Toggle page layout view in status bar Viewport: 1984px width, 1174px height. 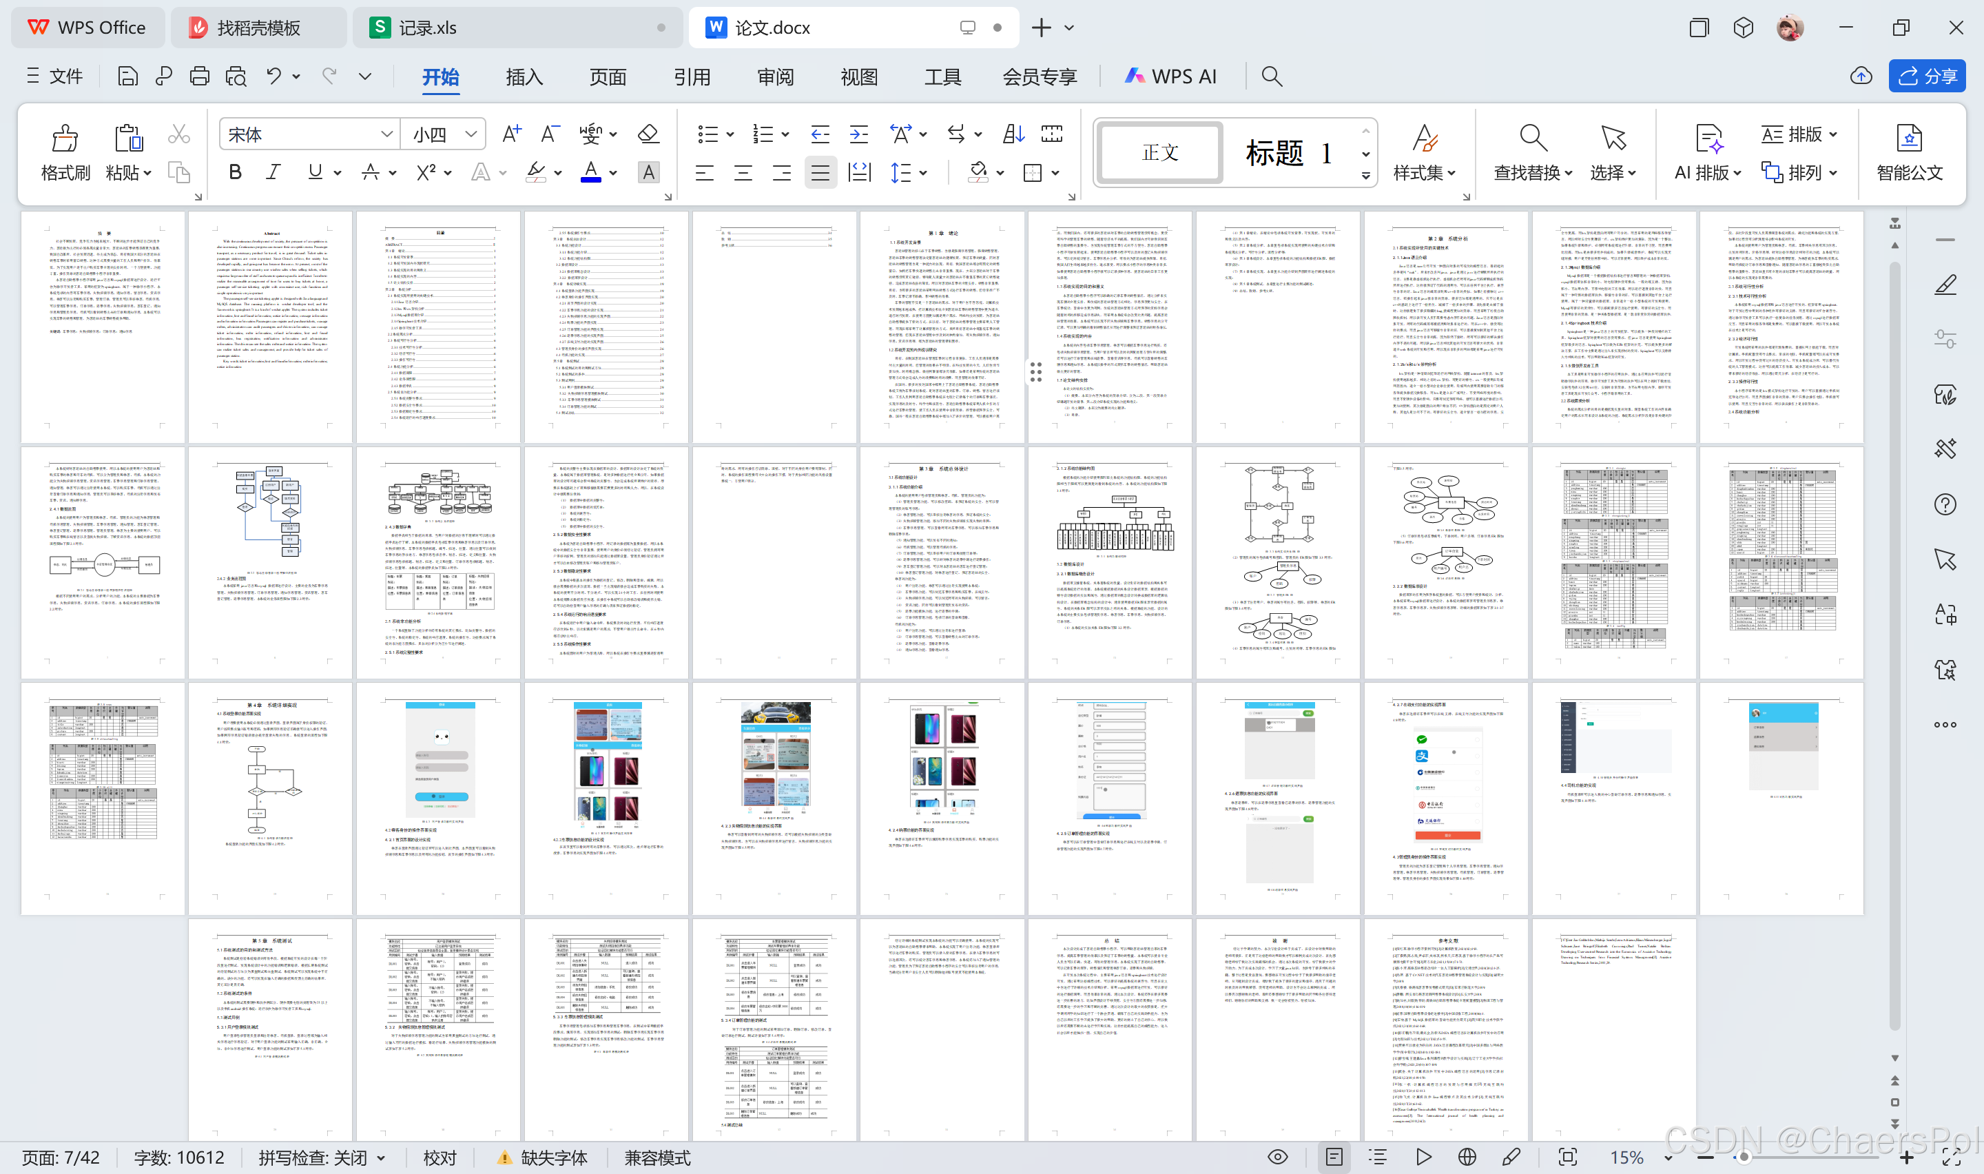pos(1334,1157)
